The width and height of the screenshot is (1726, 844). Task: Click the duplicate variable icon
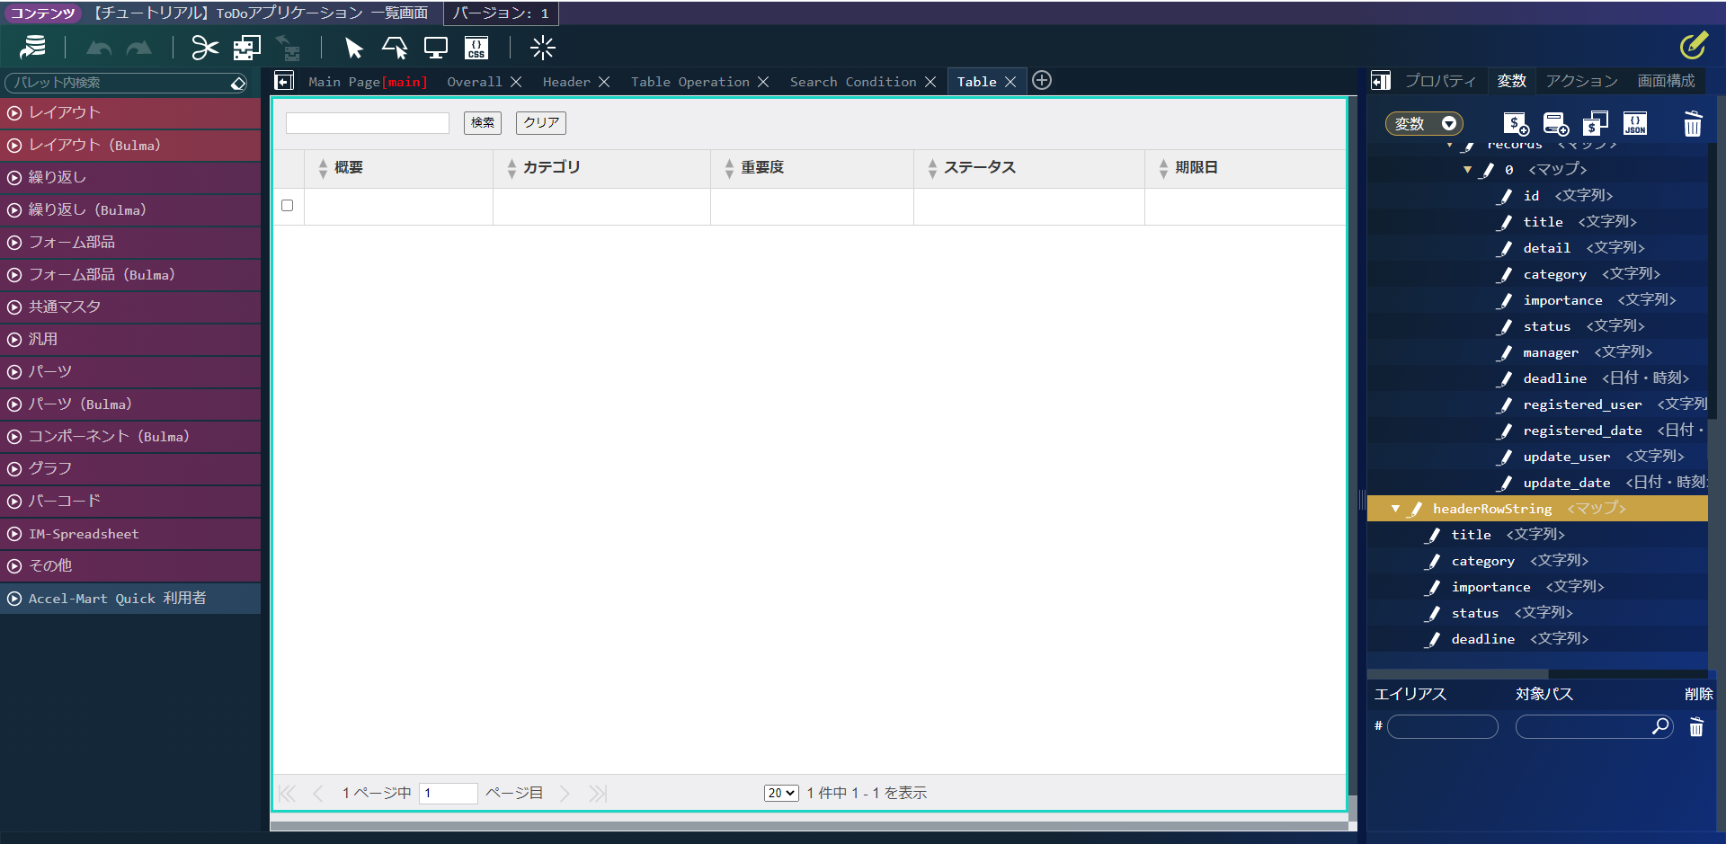click(x=1596, y=123)
